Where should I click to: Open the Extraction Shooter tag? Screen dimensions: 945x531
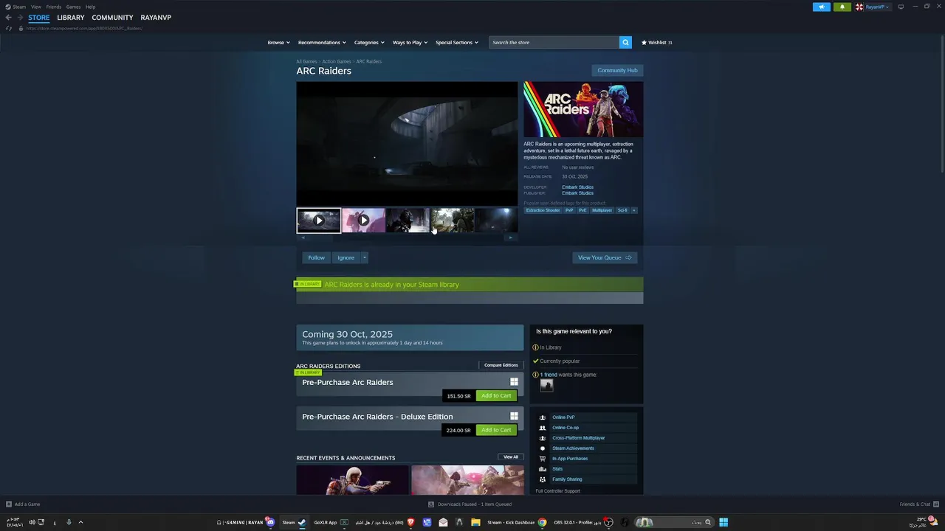tap(543, 210)
